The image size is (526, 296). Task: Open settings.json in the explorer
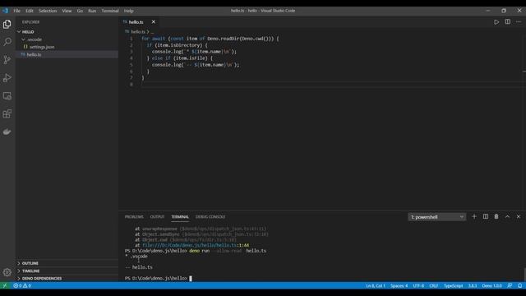[x=67, y=47]
